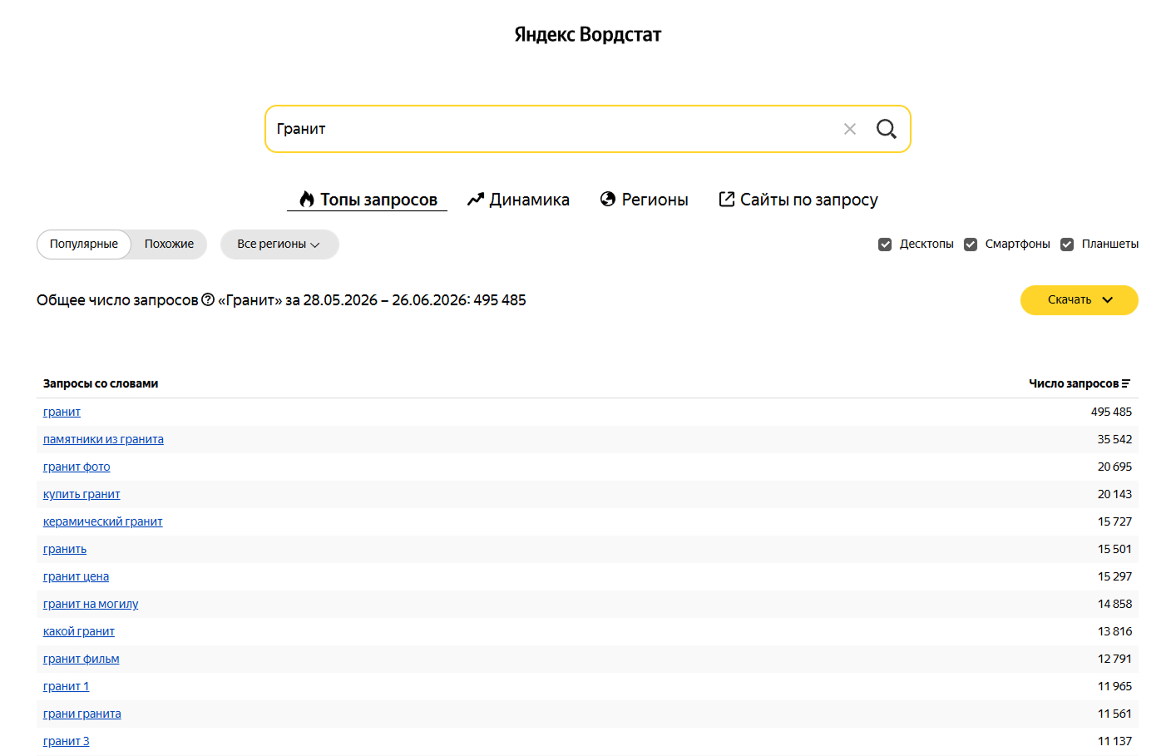Viewport: 1176px width, 756px height.
Task: Open the гранит query link
Action: tap(62, 412)
